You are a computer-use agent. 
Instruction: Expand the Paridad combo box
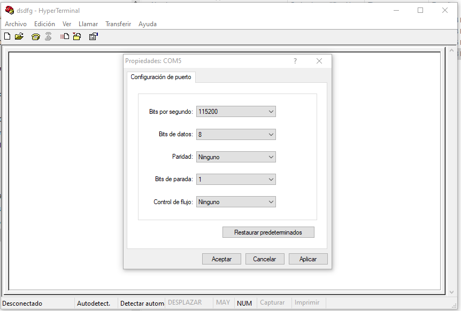coord(236,157)
